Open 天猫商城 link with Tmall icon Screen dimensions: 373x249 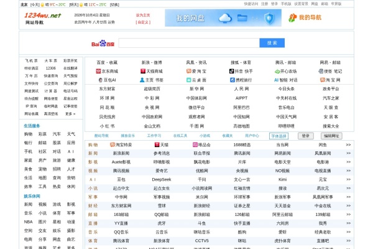click(x=152, y=71)
